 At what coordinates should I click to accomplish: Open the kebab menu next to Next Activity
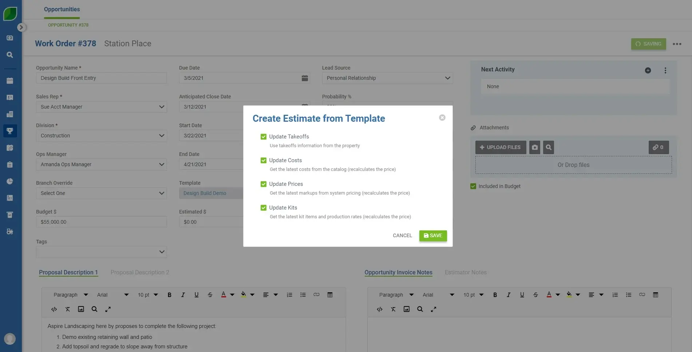pos(665,70)
